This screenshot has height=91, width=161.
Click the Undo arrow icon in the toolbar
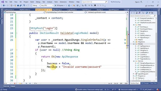[24, 6]
